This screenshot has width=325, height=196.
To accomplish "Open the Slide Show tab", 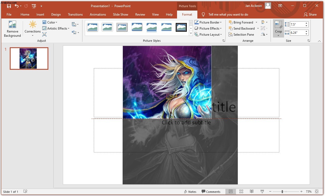I will (120, 15).
